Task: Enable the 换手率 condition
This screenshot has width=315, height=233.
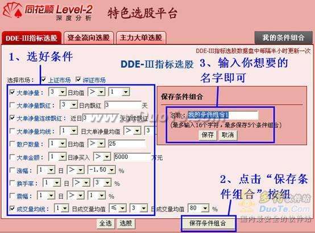Action: [13, 183]
